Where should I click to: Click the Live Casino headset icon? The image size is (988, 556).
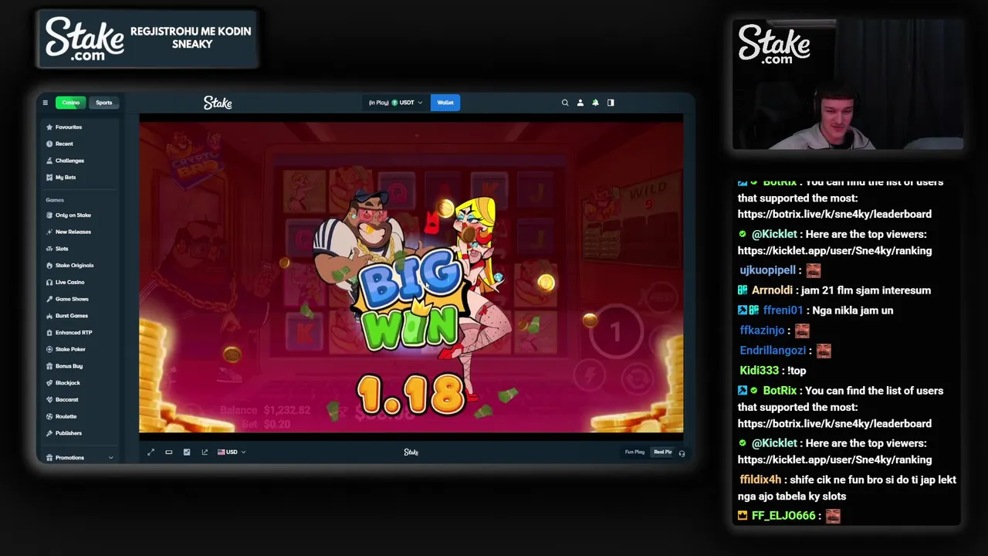pyautogui.click(x=49, y=283)
